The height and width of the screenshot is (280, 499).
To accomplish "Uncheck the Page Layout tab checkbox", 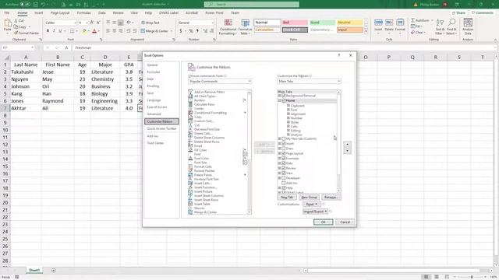I will (x=284, y=153).
